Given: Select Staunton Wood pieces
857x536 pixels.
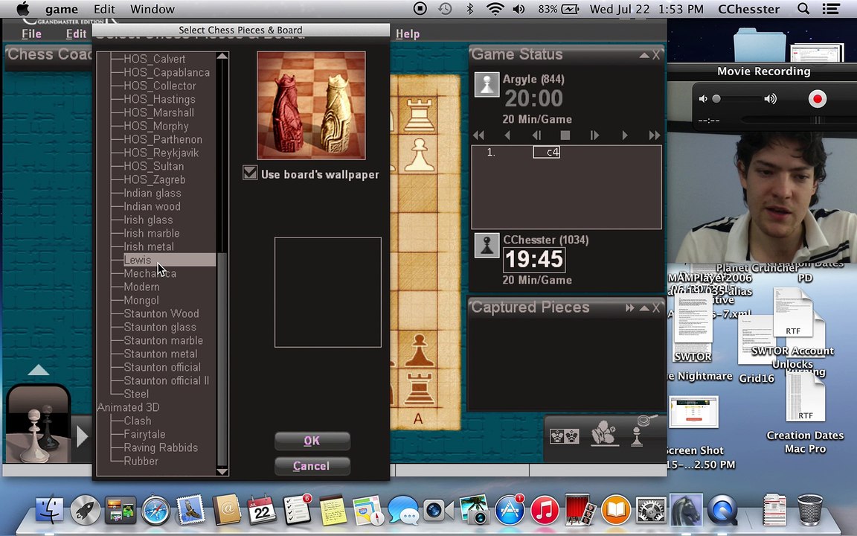Looking at the screenshot, I should [161, 314].
